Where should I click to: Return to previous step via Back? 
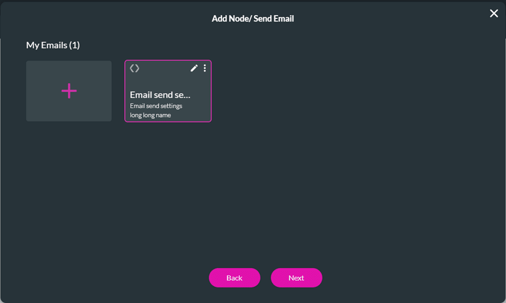click(x=234, y=278)
